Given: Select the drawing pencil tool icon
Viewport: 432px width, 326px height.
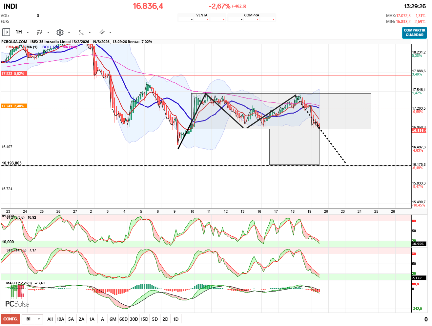Looking at the screenshot, I should pyautogui.click(x=102, y=32).
